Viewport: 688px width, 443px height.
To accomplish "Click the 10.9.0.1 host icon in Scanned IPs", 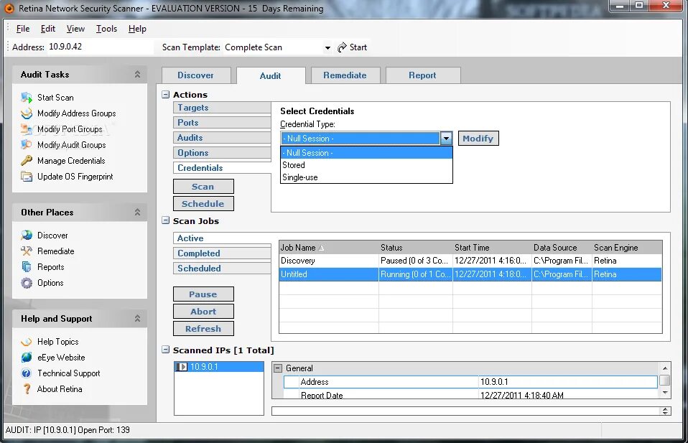I will (x=182, y=367).
